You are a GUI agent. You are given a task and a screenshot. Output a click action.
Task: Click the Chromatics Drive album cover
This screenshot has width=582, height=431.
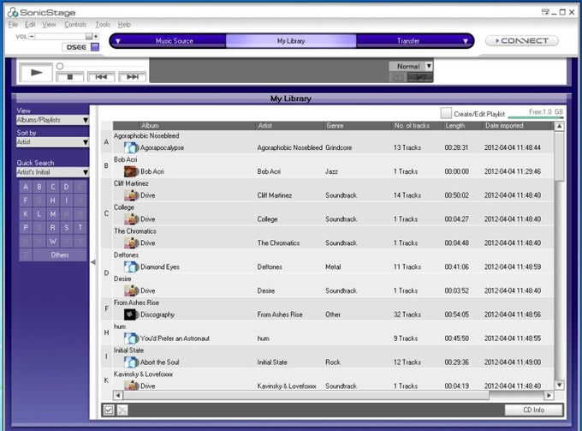pos(131,242)
